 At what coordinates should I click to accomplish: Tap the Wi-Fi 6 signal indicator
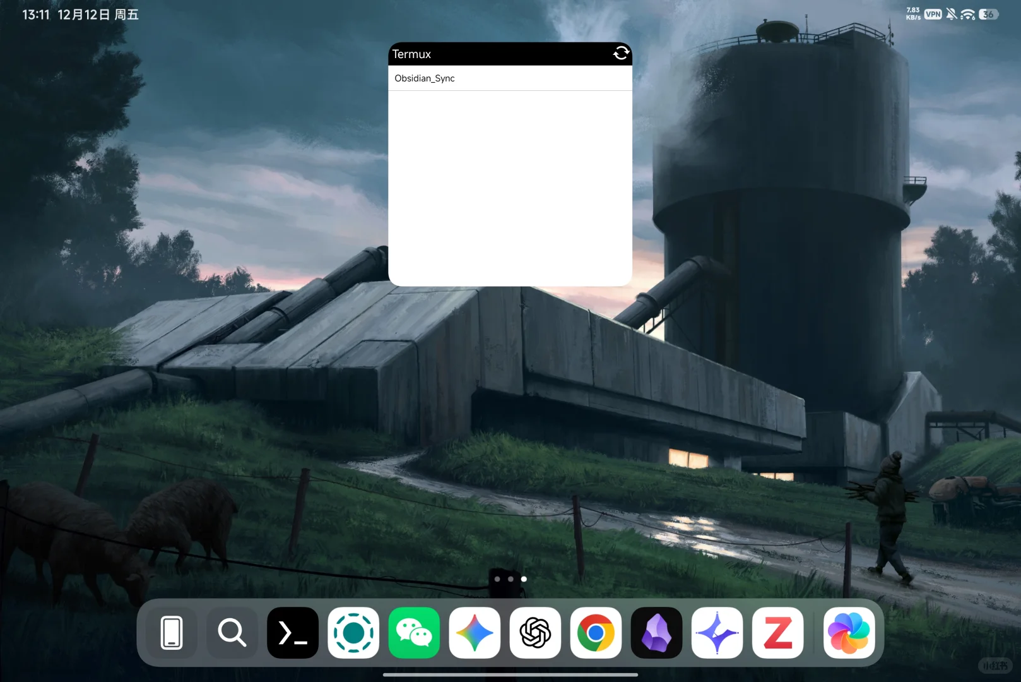point(969,14)
